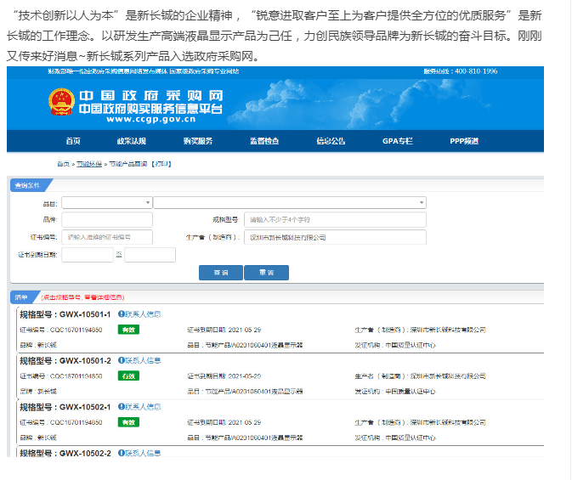The height and width of the screenshot is (480, 572).
Task: Click the 重置 reset button
Action: click(x=266, y=273)
